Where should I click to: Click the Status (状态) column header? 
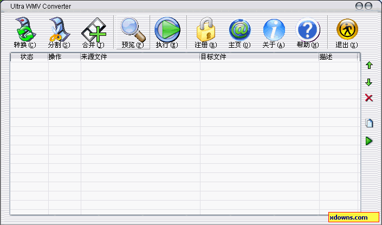click(x=29, y=57)
